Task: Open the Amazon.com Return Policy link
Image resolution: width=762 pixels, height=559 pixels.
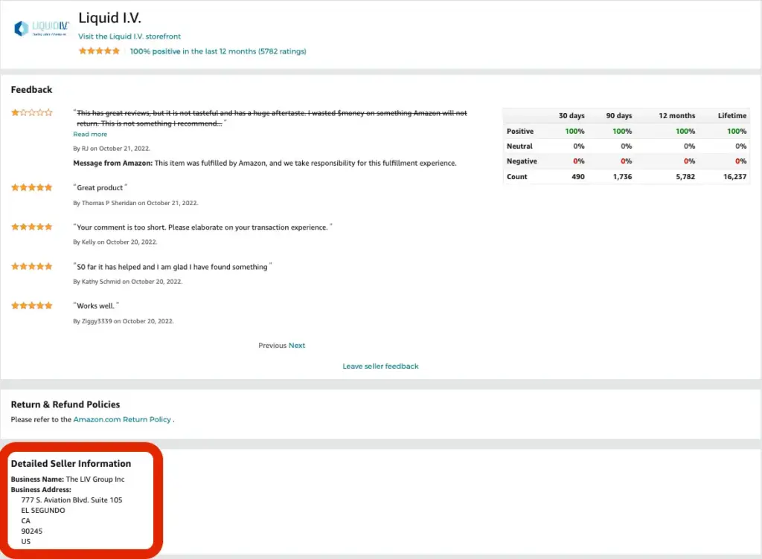Action: click(x=122, y=420)
